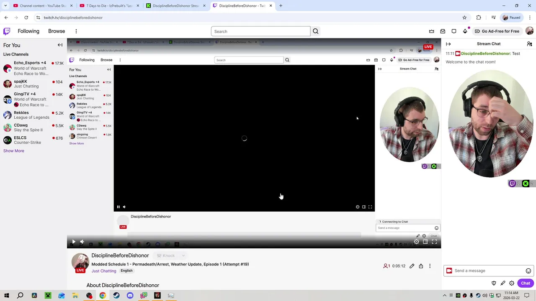Click DisciplineBeforeDishonor username in chat
This screenshot has height=301, width=536.
point(486,54)
